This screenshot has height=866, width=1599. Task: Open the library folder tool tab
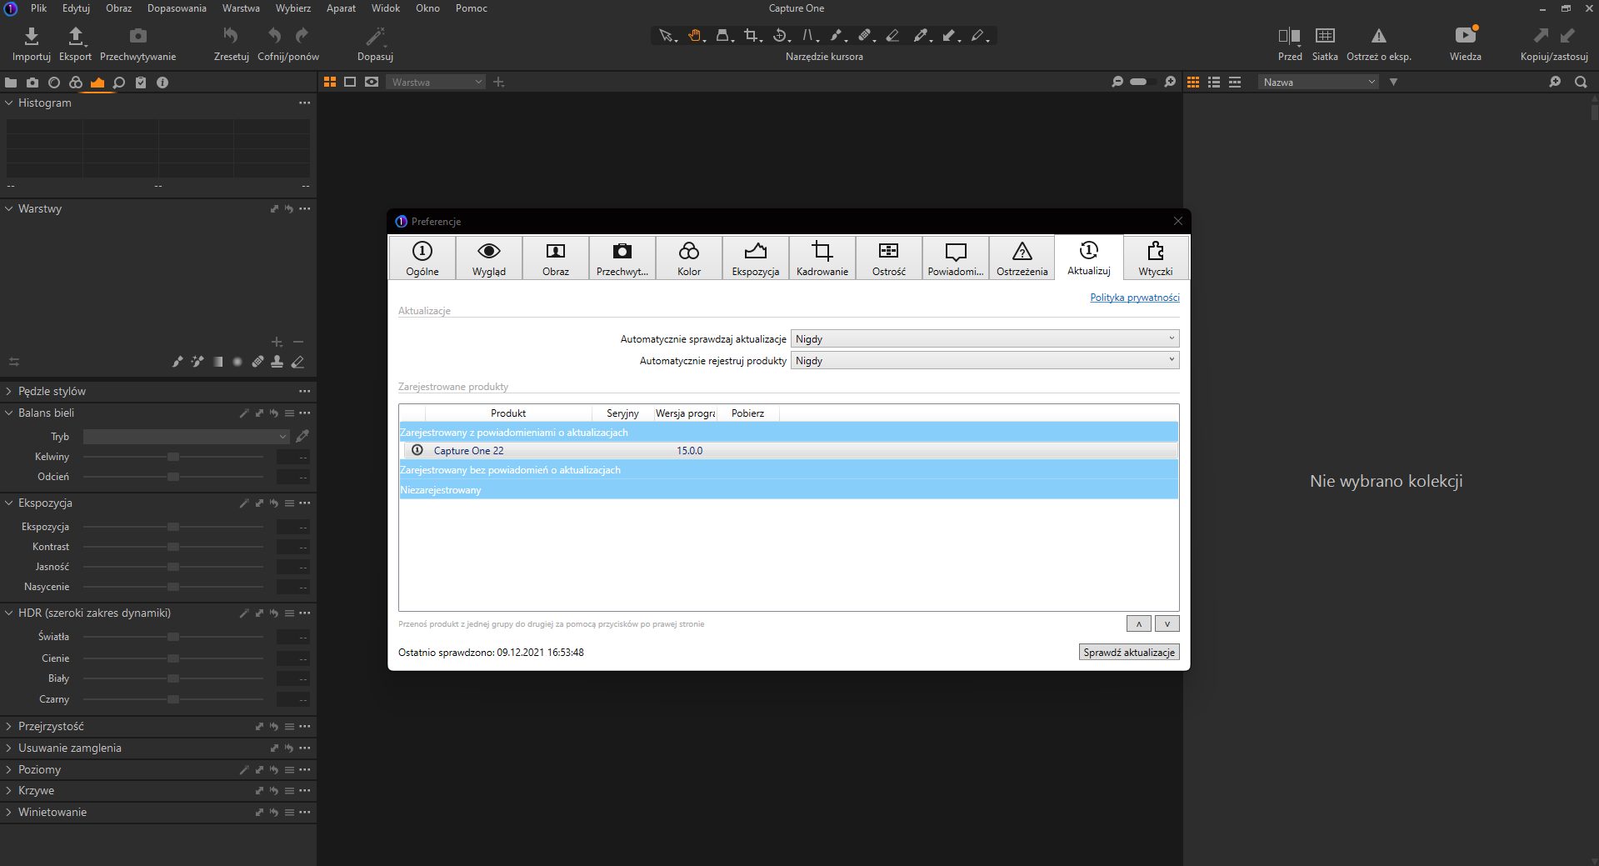point(11,83)
